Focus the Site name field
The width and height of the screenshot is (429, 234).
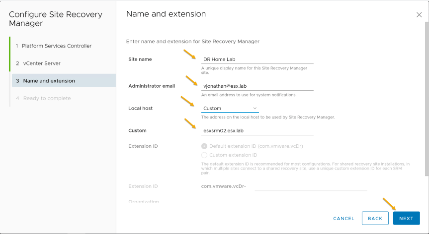[257, 59]
